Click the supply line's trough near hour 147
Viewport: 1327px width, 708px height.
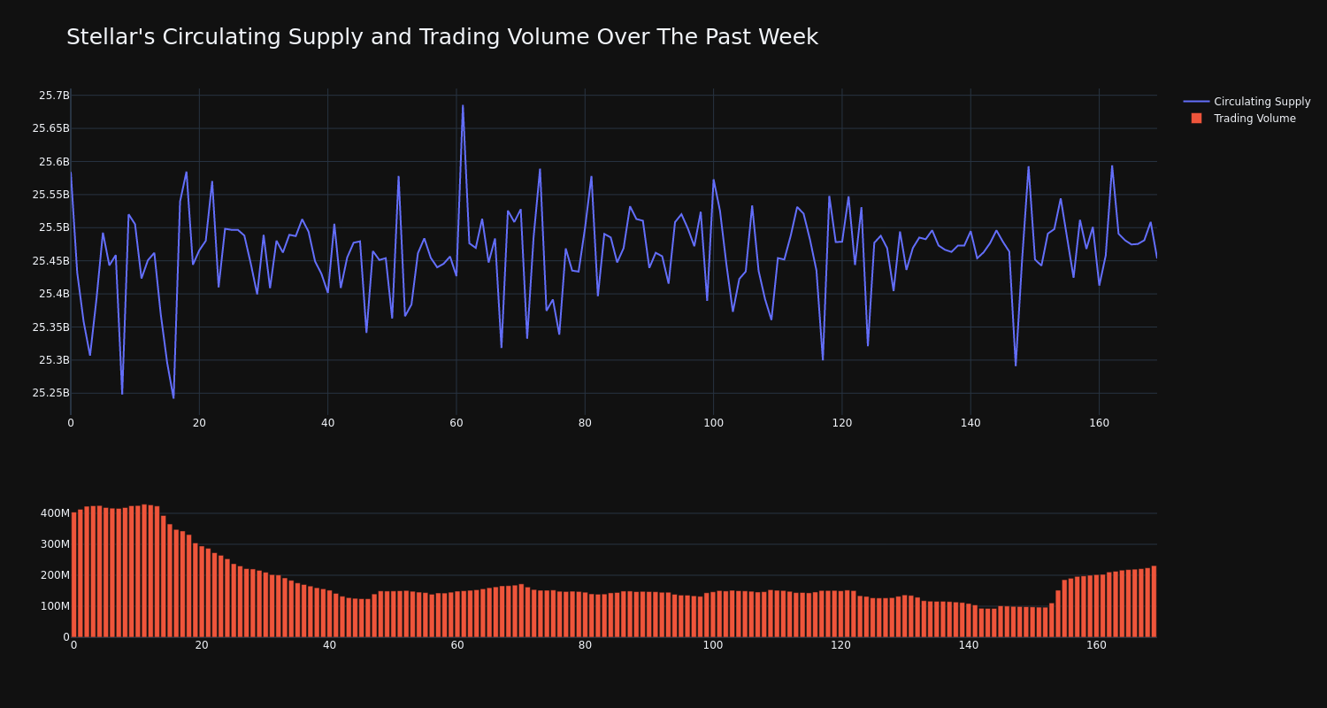point(1016,365)
